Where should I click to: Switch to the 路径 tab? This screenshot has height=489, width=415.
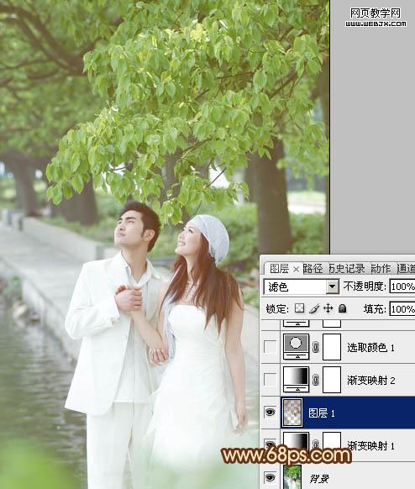point(313,268)
